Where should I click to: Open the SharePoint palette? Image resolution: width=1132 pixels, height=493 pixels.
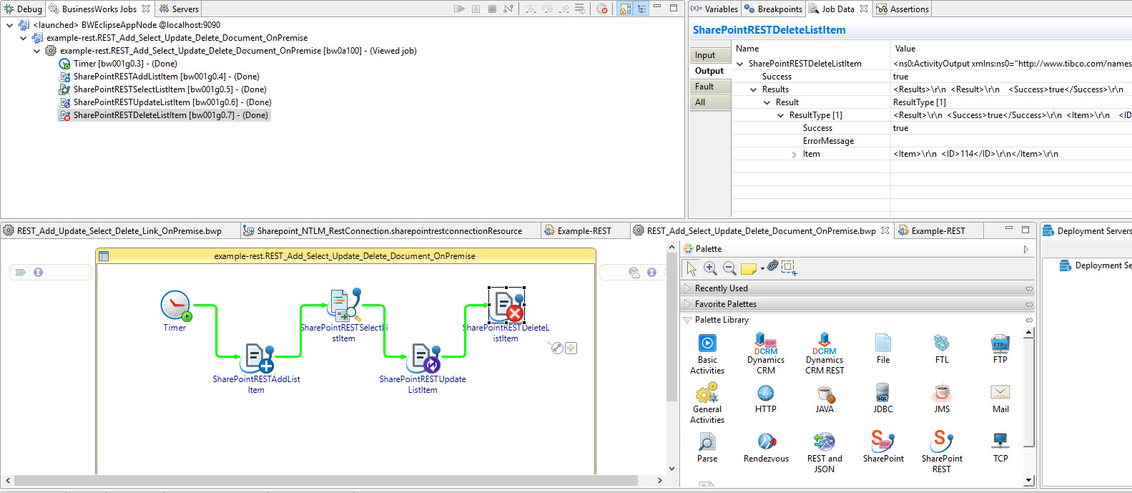[883, 448]
